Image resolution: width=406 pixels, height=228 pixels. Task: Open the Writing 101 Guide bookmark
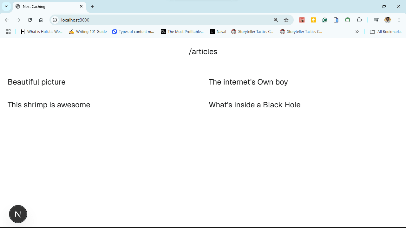[88, 32]
